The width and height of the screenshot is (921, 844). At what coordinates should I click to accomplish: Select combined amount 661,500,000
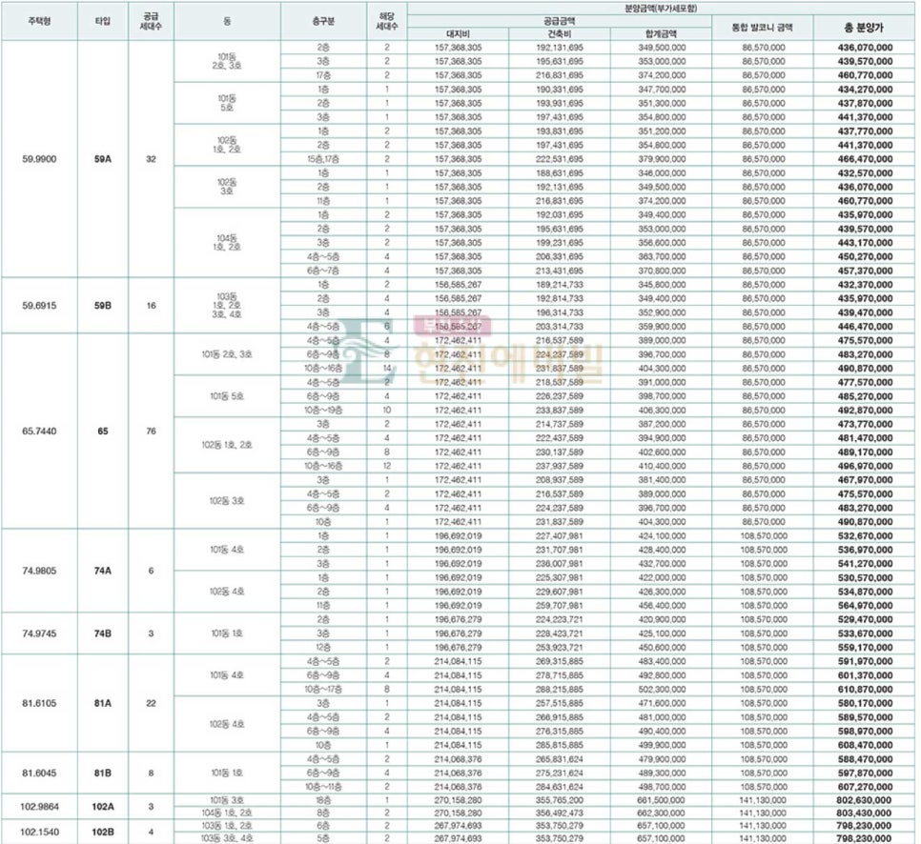[661, 800]
